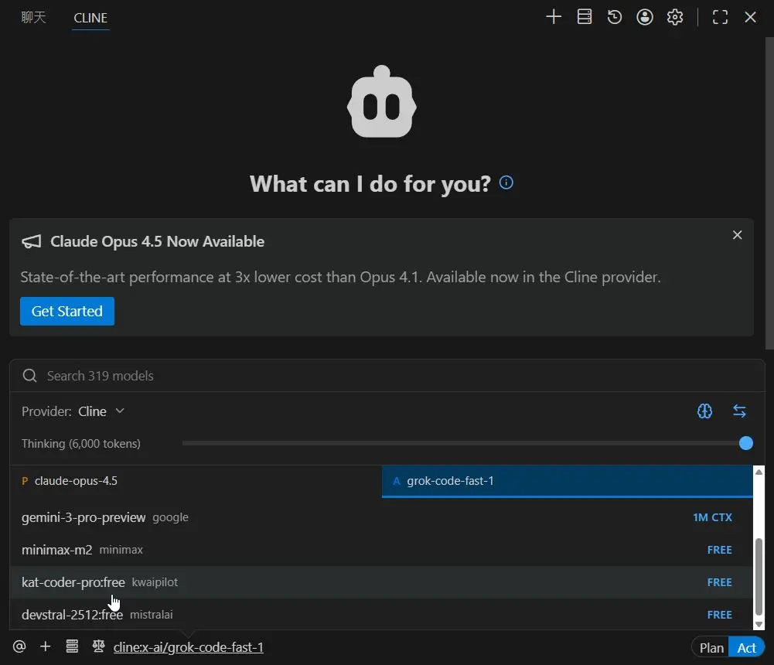The image size is (774, 665).
Task: Choose gemini-3-pro-preview model
Action: 84,517
